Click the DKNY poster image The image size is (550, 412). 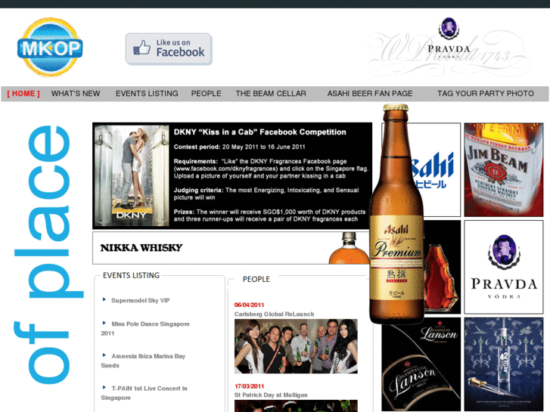132,175
